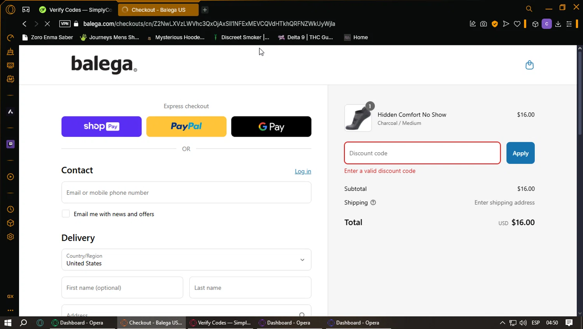Open the Opera GX main menu logo
Screen dimensions: 583x329
point(10,9)
